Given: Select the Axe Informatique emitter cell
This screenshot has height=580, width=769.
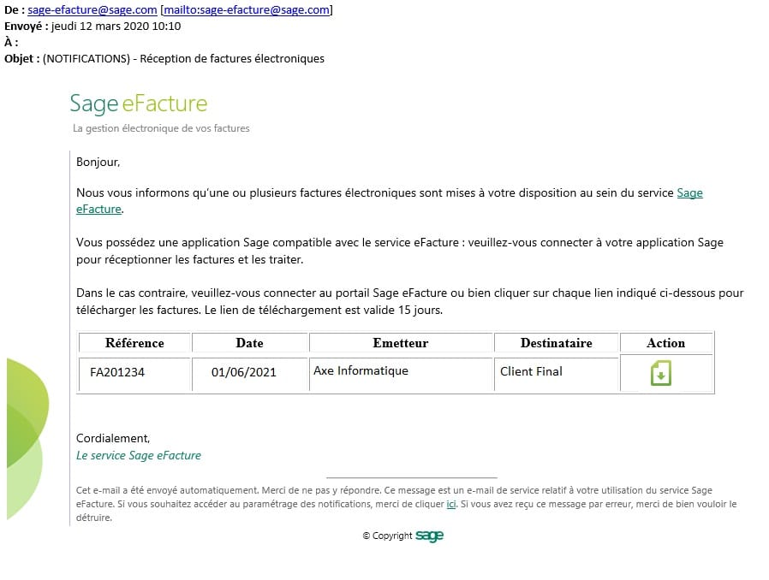Looking at the screenshot, I should coord(361,371).
